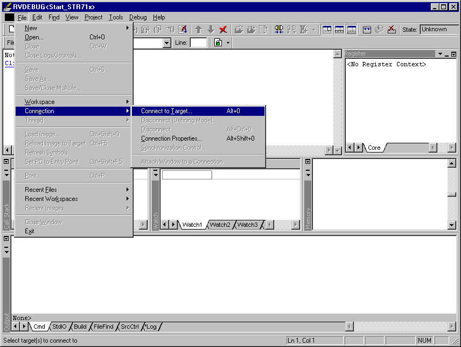Click the up arrow toolbar icon

tap(199, 30)
